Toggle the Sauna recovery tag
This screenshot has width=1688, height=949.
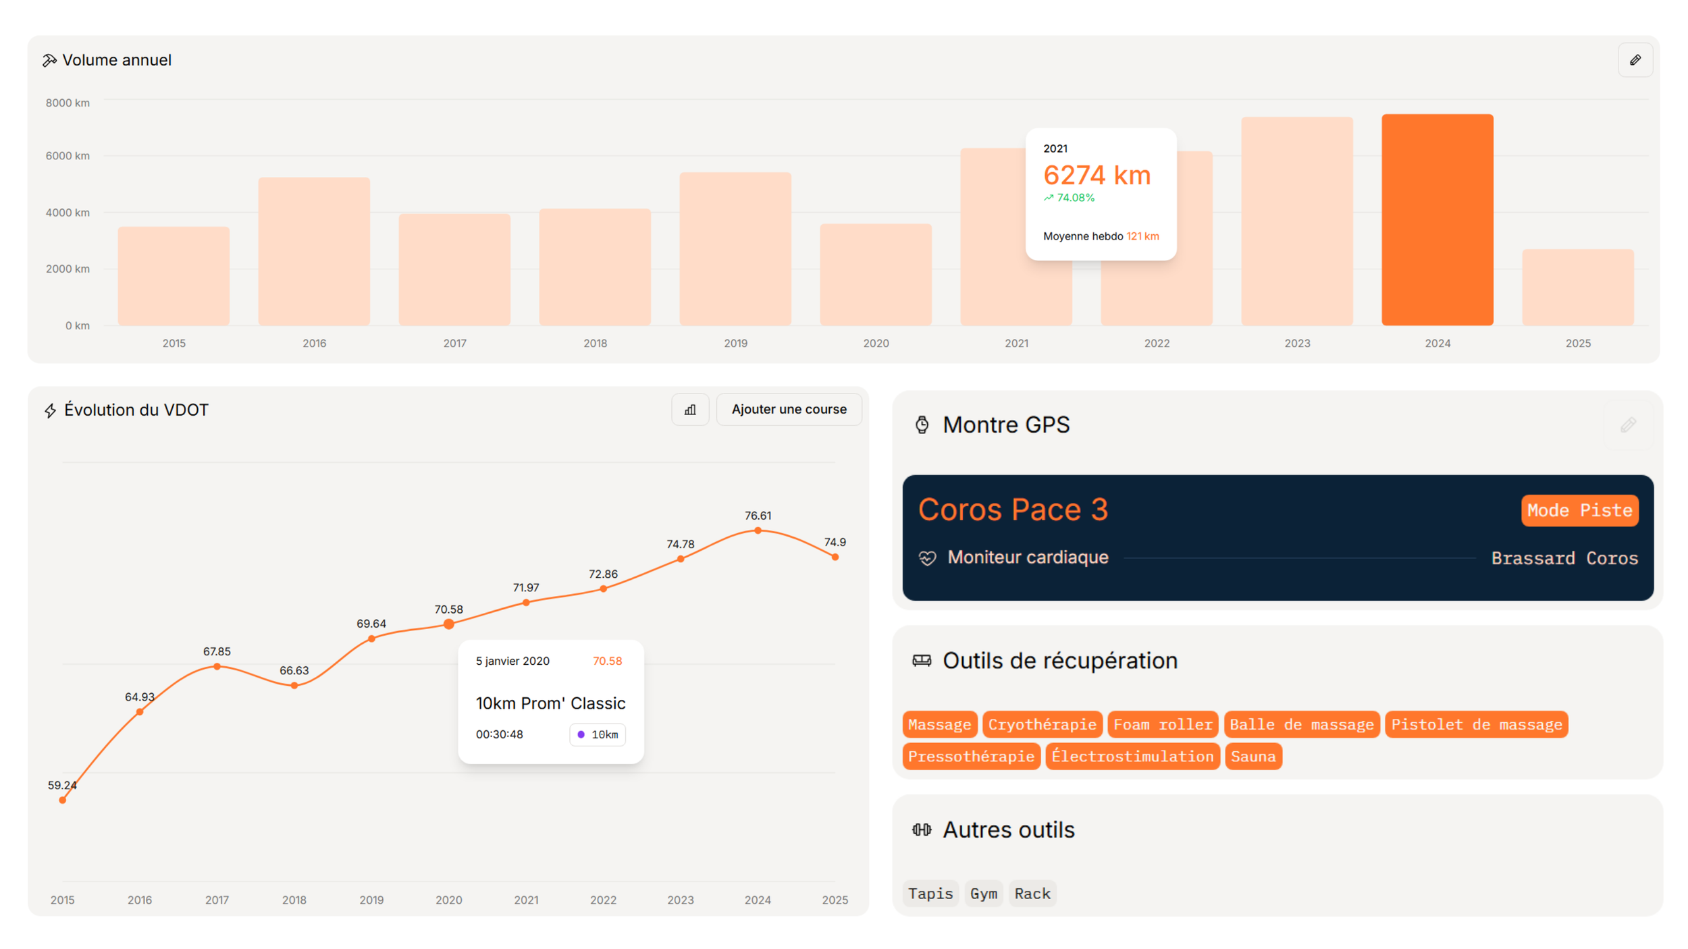pos(1252,756)
